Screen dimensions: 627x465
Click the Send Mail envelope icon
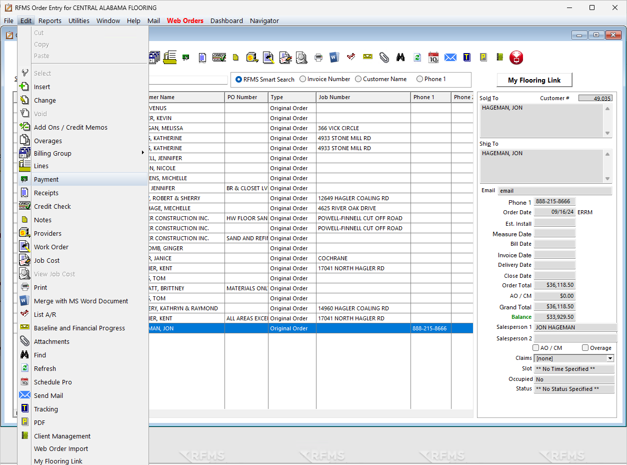point(450,57)
